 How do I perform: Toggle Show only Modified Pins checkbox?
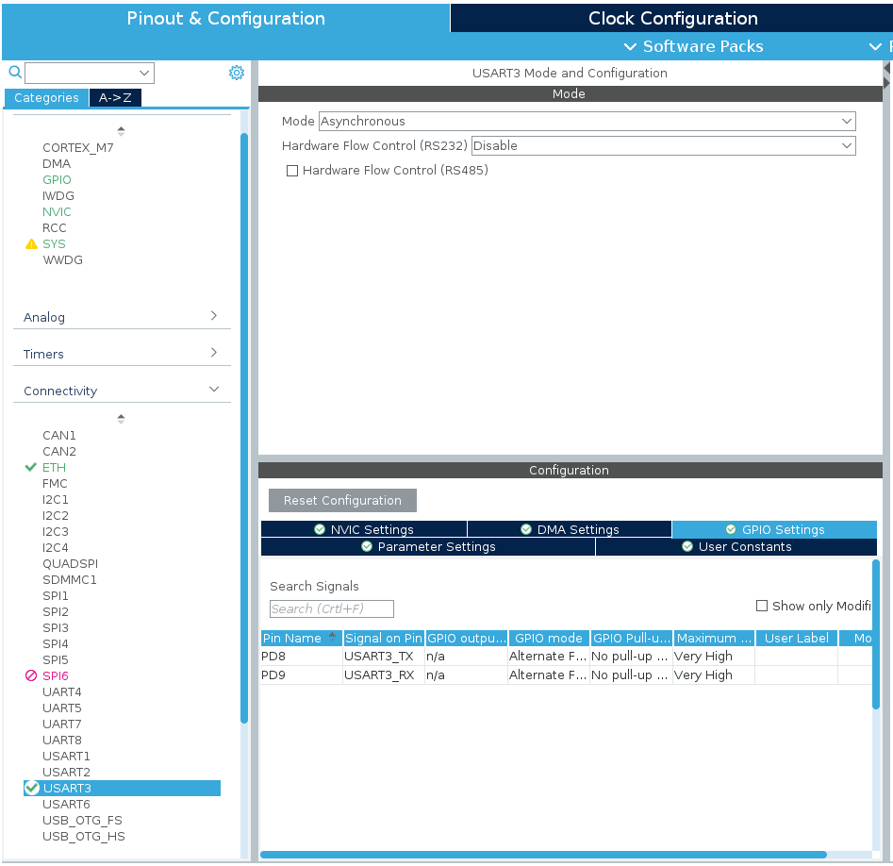coord(762,606)
